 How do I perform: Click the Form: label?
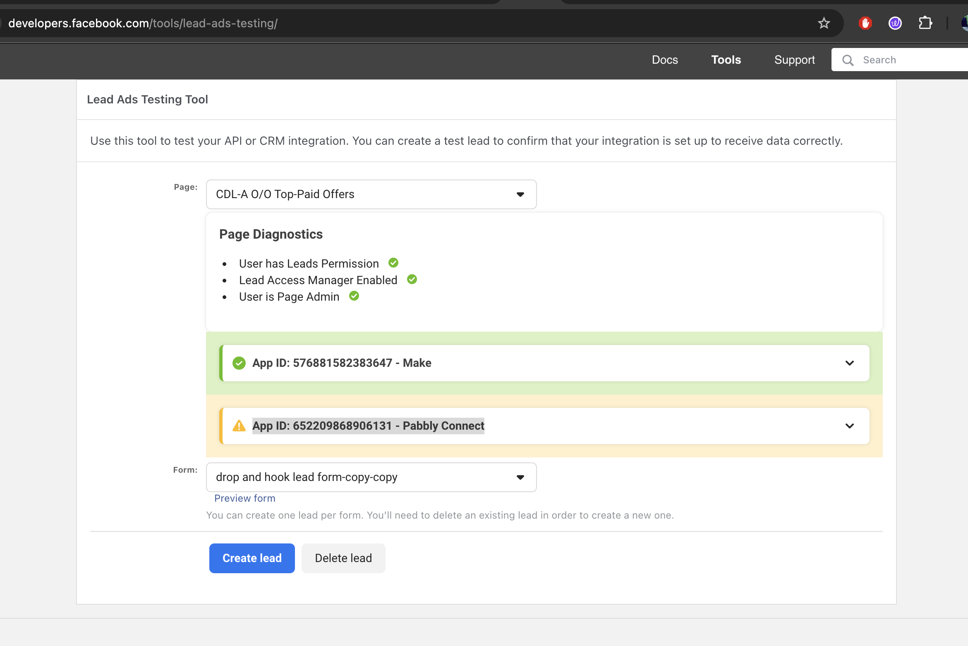(x=185, y=470)
